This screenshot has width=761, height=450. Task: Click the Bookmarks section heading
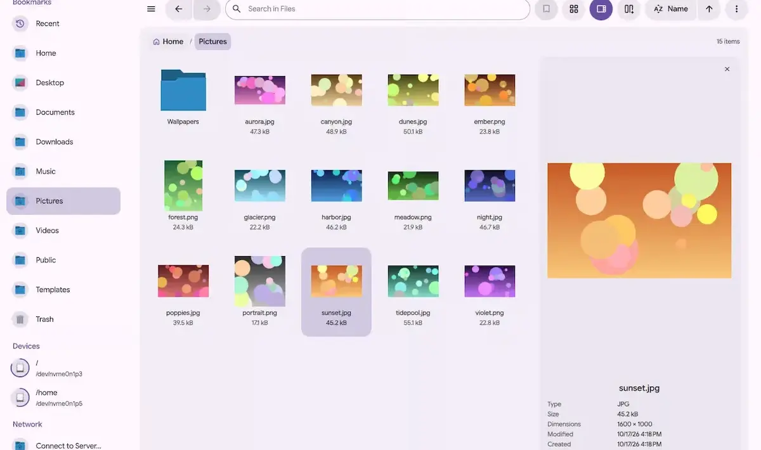(x=32, y=3)
